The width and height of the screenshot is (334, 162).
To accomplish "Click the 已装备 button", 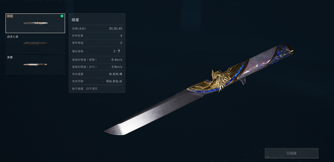I will point(291,153).
